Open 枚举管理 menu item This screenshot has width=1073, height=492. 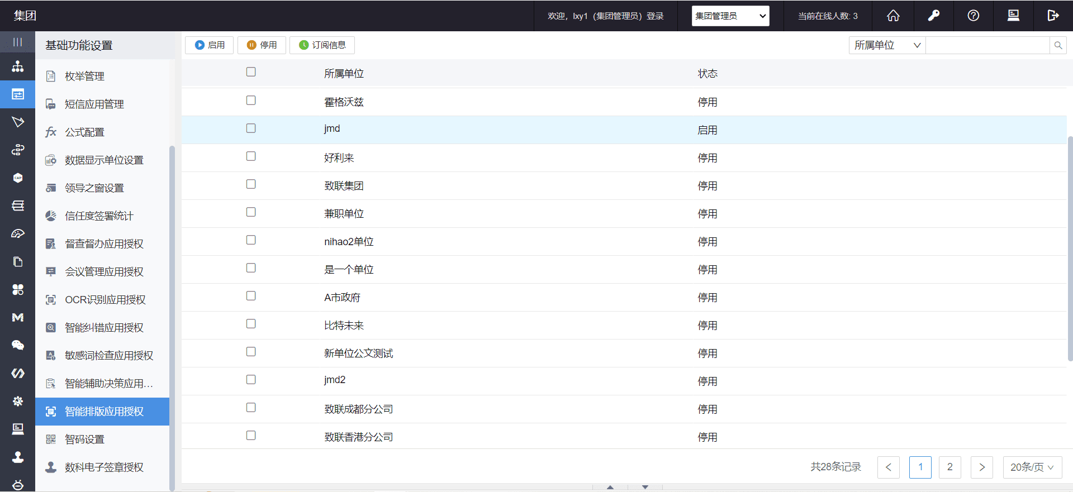[102, 77]
